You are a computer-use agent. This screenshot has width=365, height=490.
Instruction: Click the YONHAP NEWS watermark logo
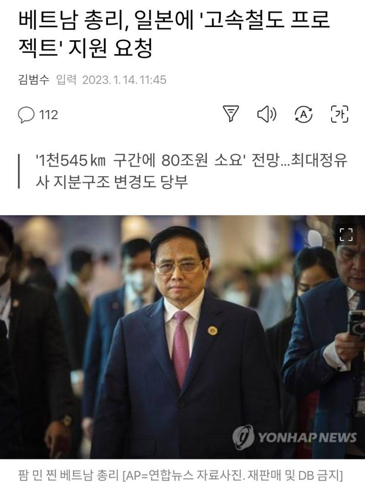(x=294, y=437)
